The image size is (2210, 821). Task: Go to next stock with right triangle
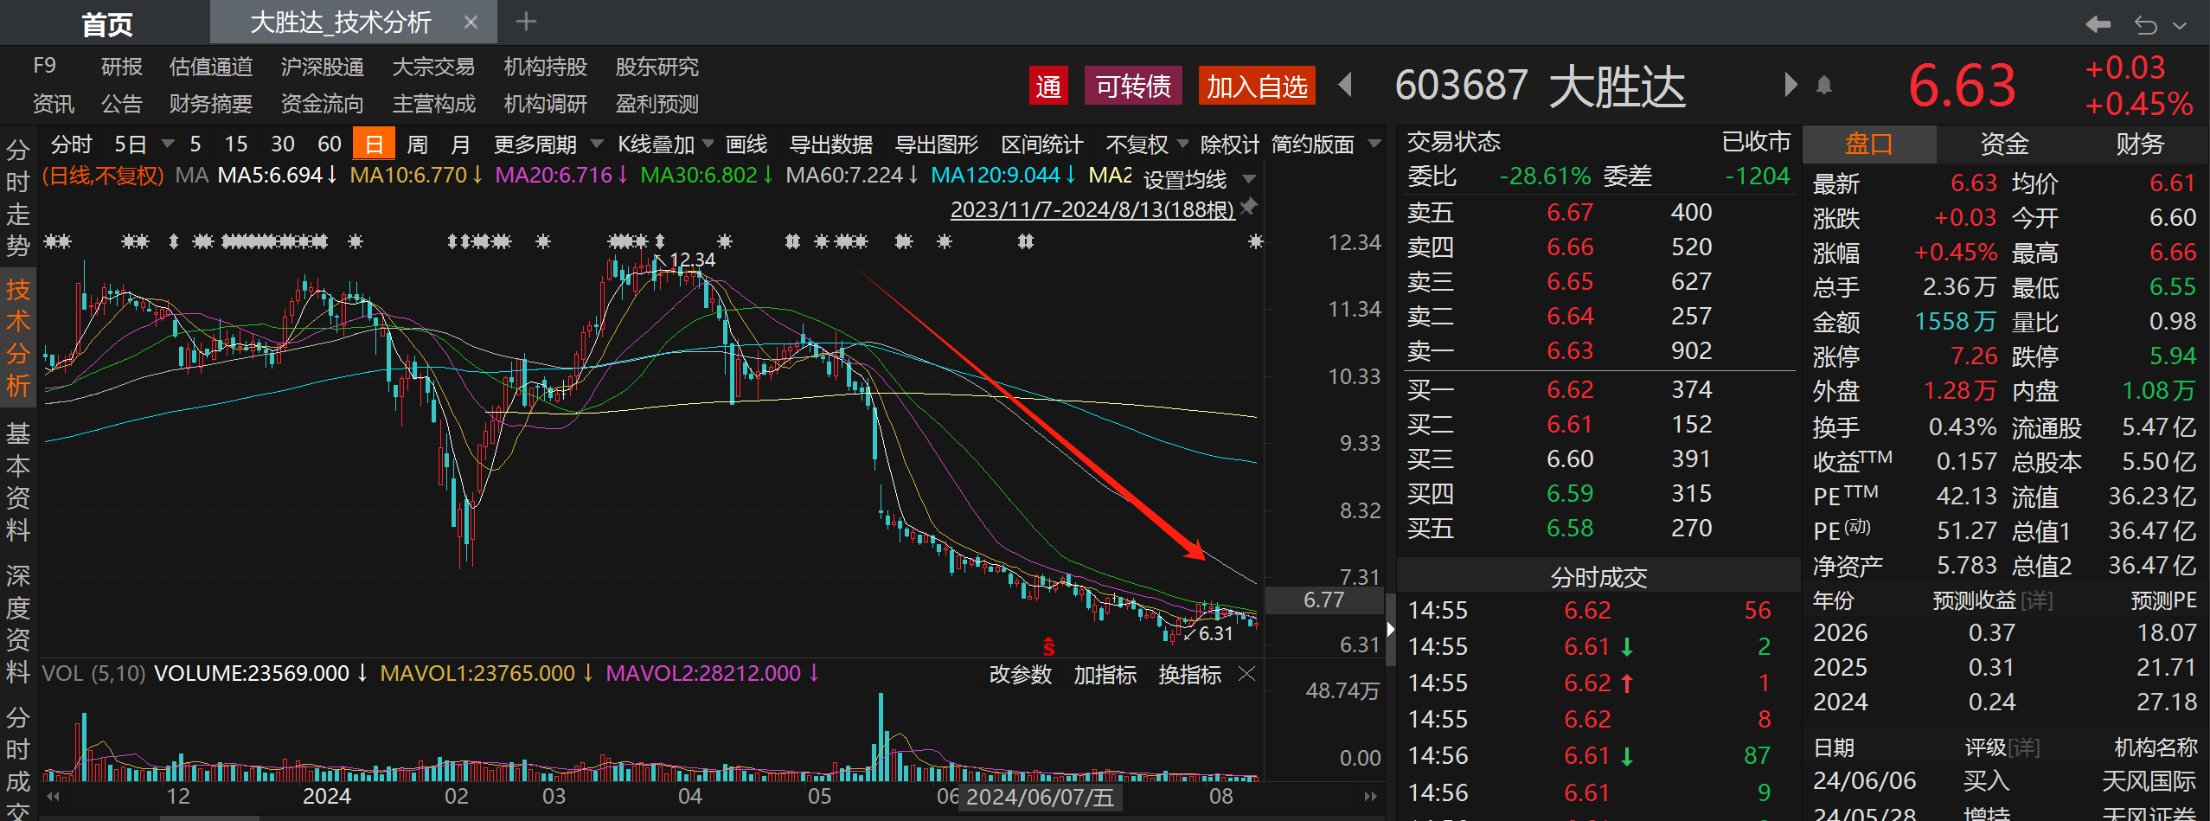1790,85
